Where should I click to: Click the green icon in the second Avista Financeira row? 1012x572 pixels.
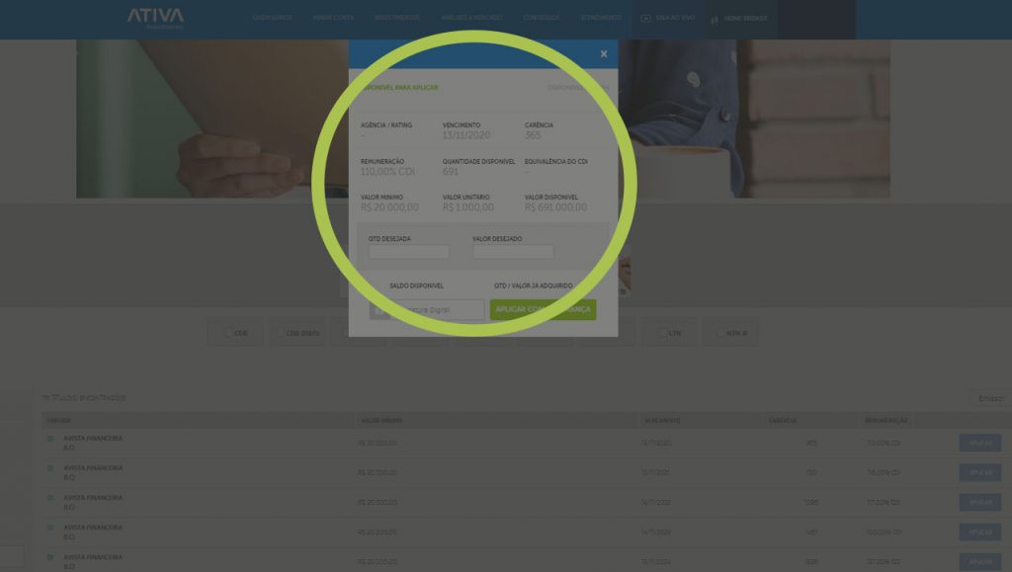click(x=50, y=468)
